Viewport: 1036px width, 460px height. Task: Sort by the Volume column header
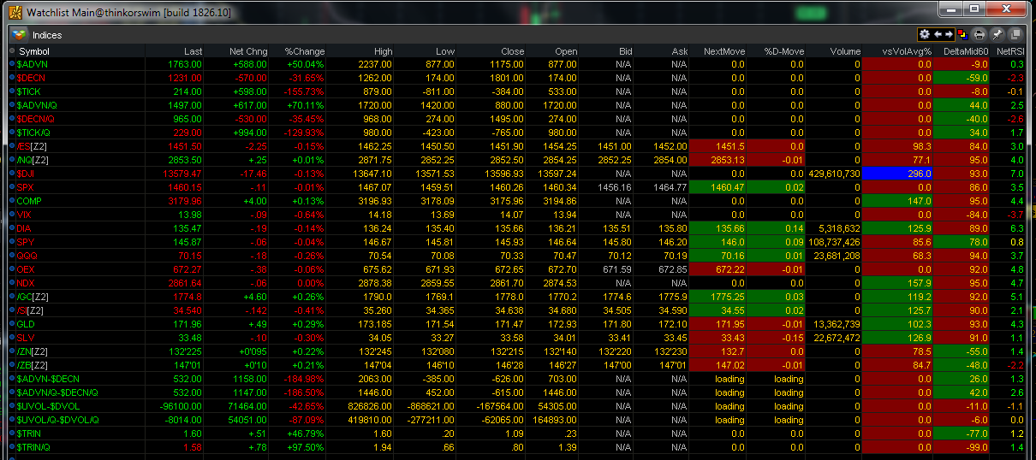coord(845,51)
